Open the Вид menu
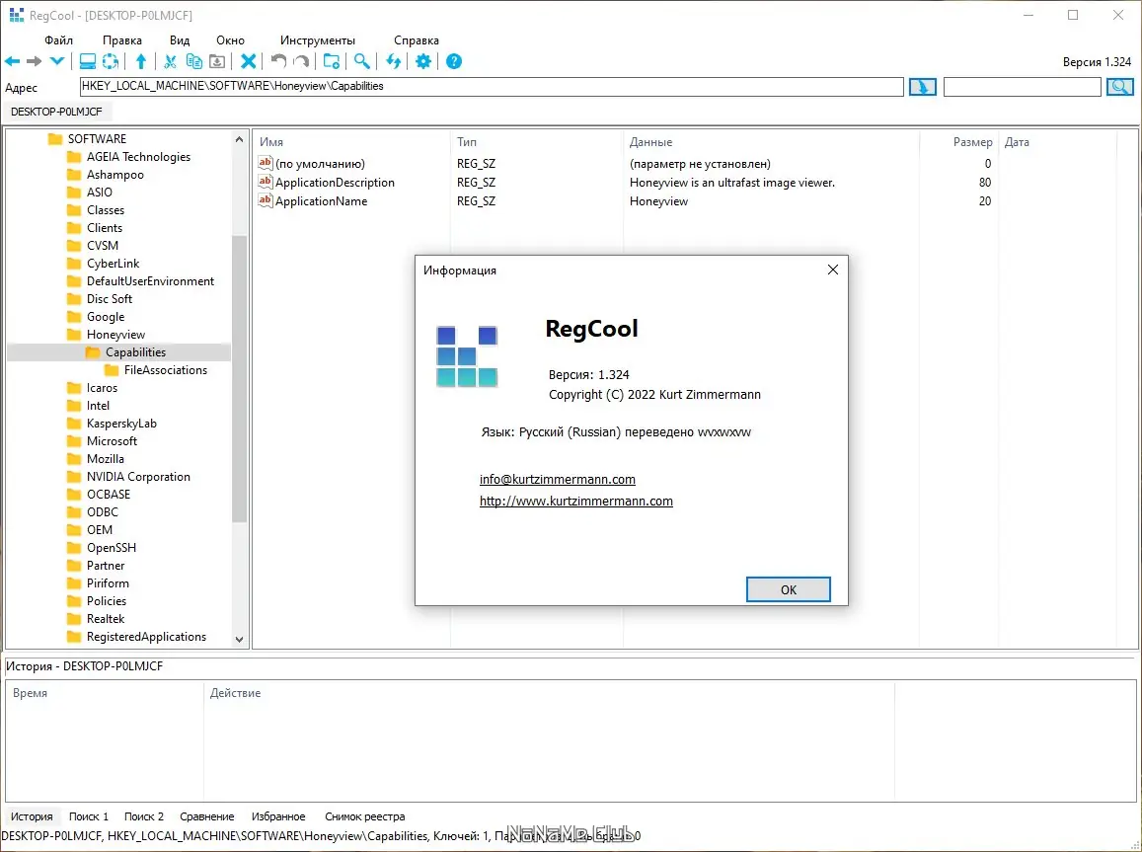Screen dimensions: 1142x852 (180, 40)
